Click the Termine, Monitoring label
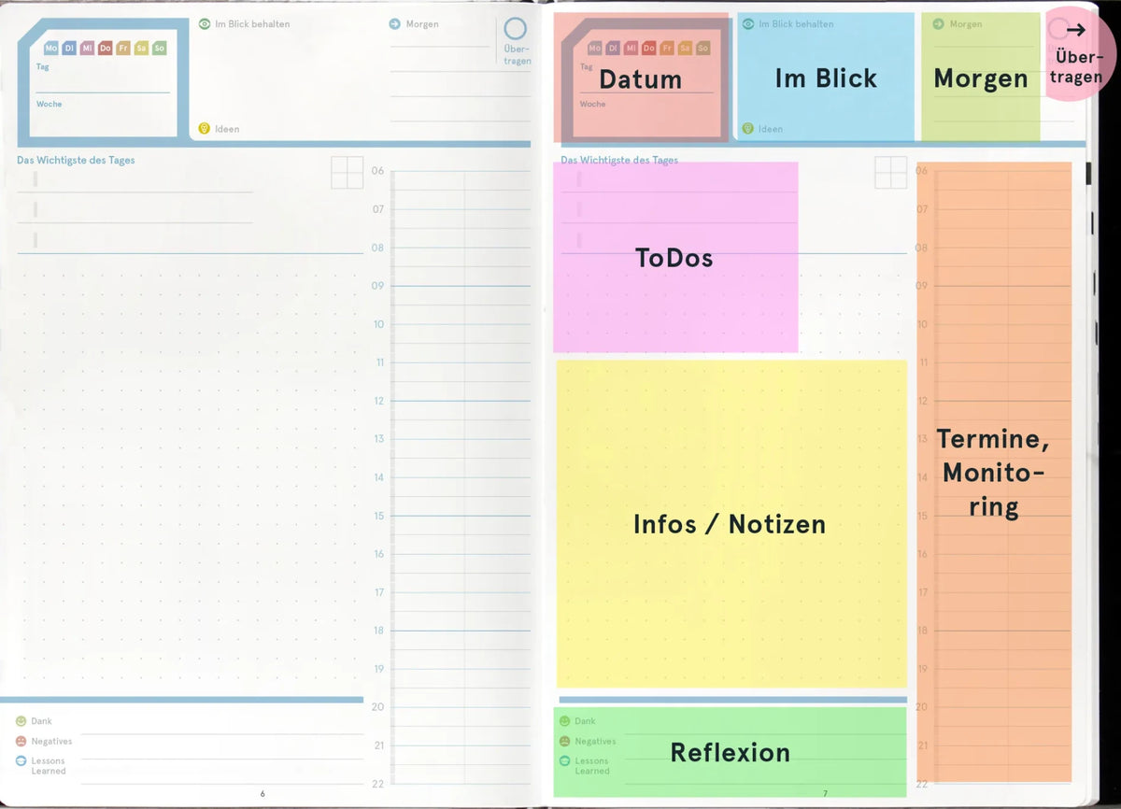 tap(993, 473)
